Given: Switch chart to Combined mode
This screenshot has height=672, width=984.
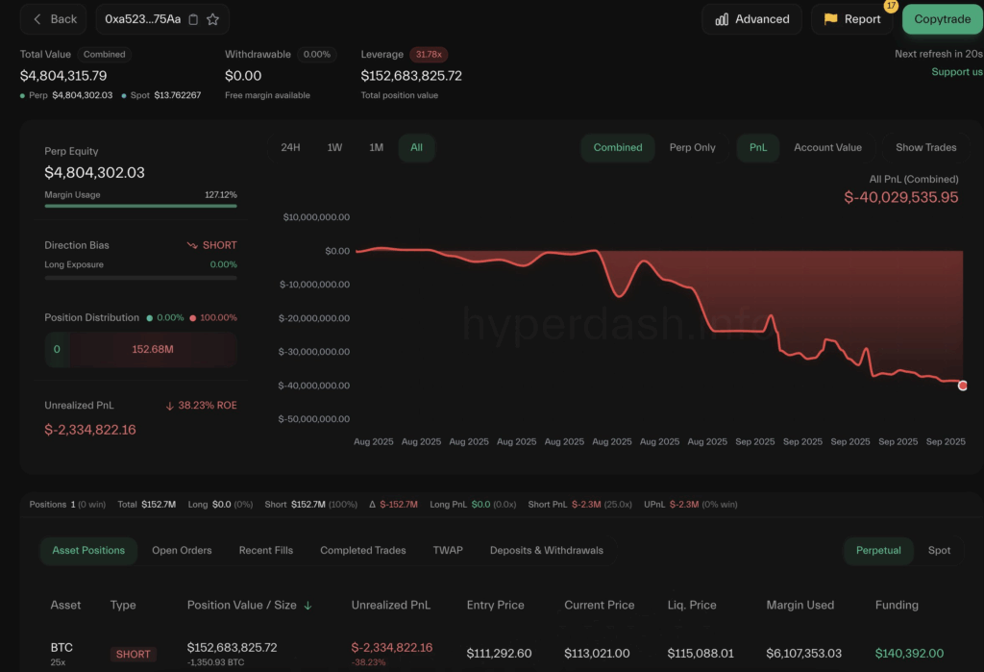Looking at the screenshot, I should pos(618,148).
